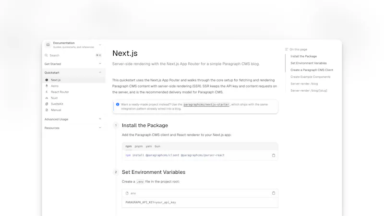Click the Next.js sidebar icon

tap(47, 80)
